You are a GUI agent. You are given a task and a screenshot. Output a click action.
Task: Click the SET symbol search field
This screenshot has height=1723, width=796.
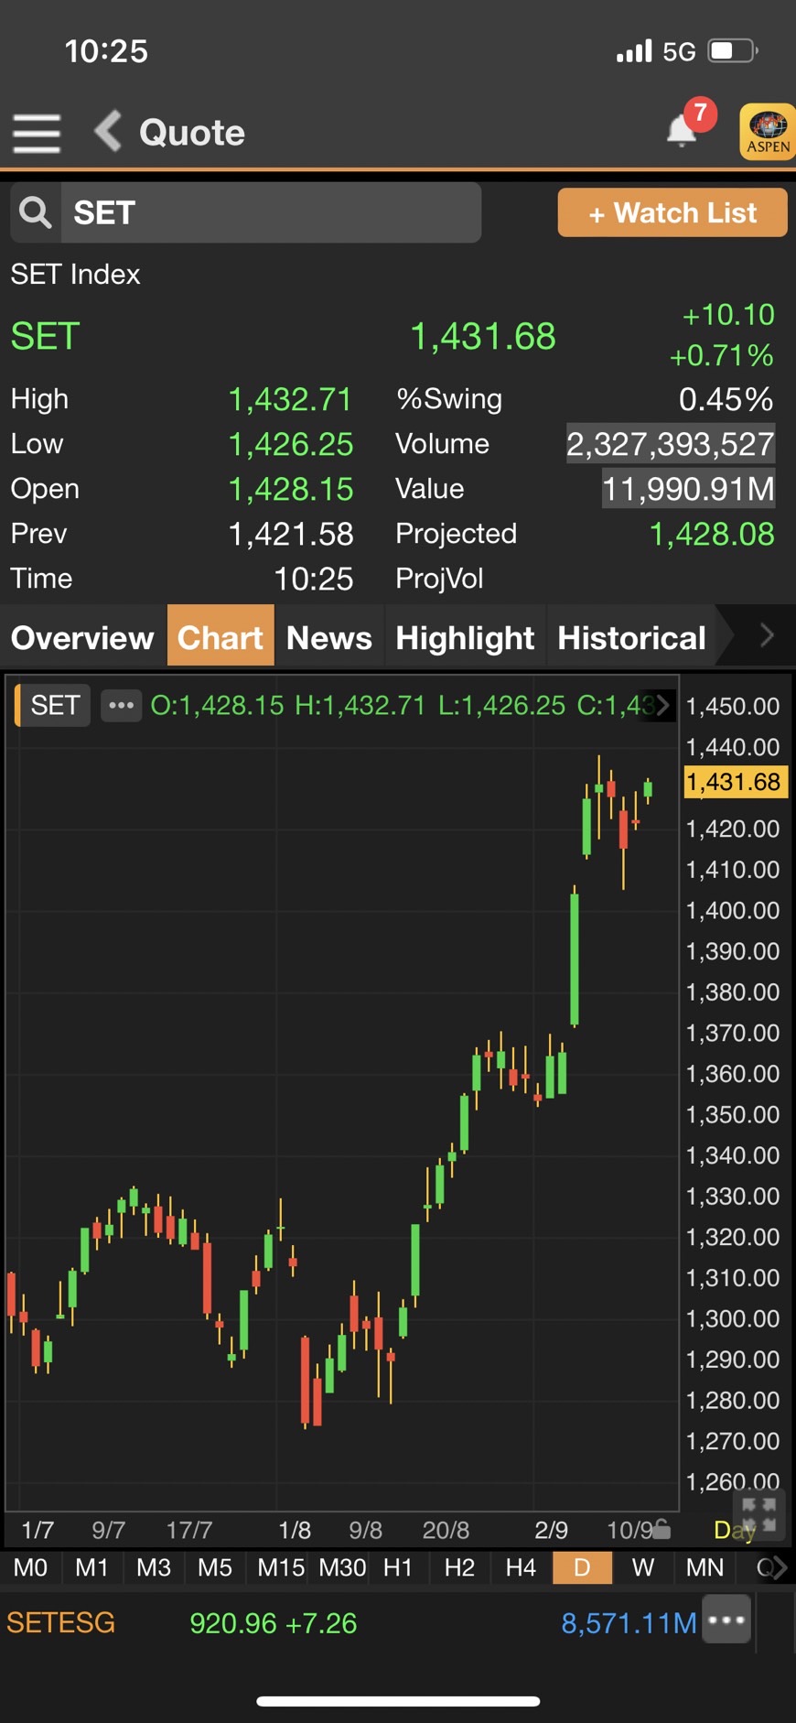271,212
